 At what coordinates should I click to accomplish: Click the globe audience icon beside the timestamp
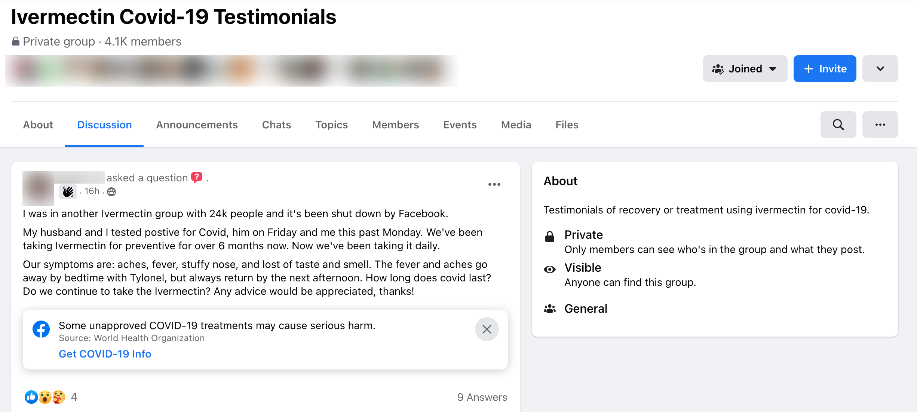click(x=111, y=191)
